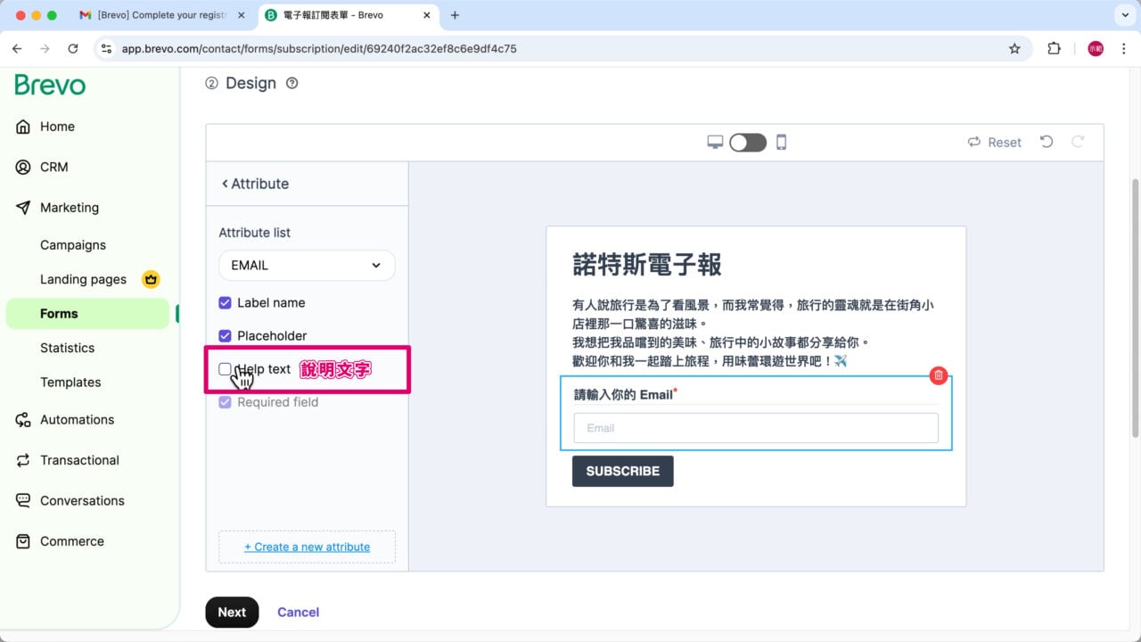1141x642 pixels.
Task: Click the Next button
Action: click(232, 612)
